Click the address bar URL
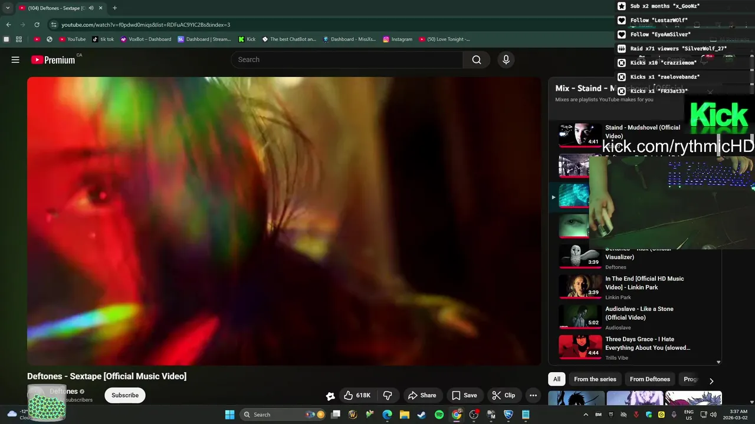Screen dimensions: 755x424 click(146, 25)
